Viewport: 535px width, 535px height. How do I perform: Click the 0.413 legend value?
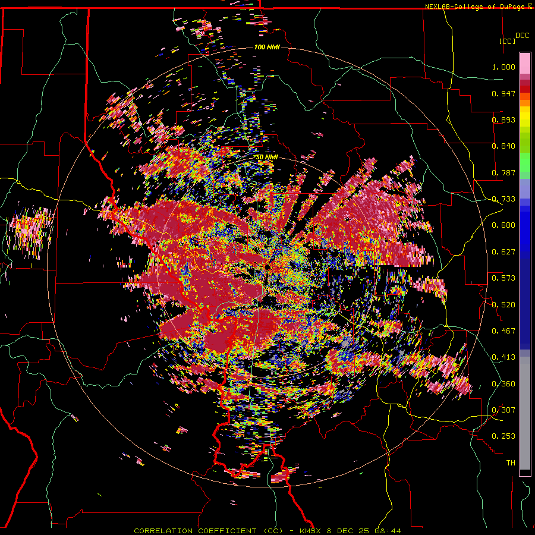tap(503, 357)
